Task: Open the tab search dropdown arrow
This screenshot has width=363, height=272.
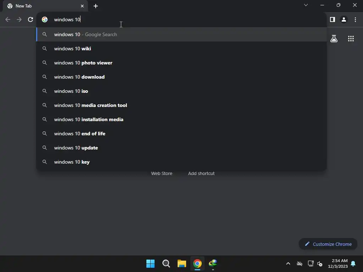Action: (x=306, y=5)
